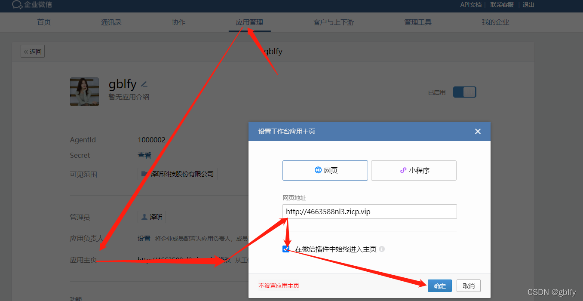Image resolution: width=583 pixels, height=301 pixels.
Task: Click the company icon before 泽昕科技股份有限公司
Action: [144, 173]
